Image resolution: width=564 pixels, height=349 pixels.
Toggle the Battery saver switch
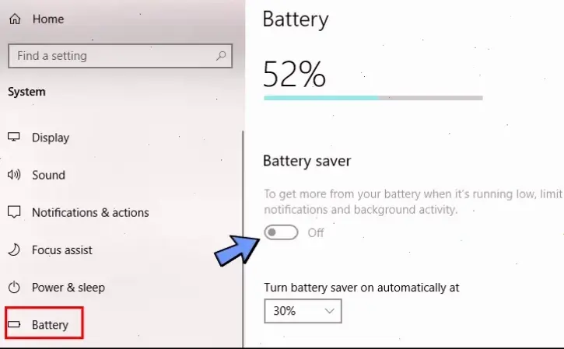coord(281,232)
